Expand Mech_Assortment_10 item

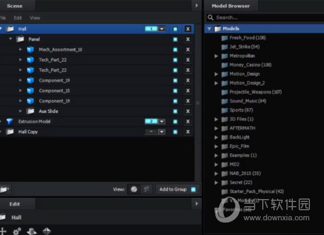coord(21,49)
